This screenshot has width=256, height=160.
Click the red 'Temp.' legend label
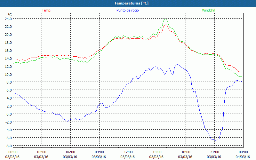tap(47, 10)
